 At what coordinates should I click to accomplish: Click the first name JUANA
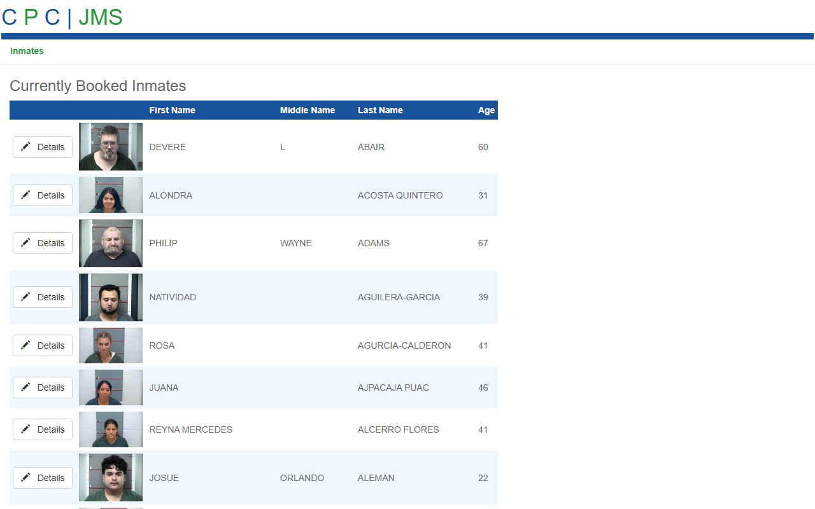(164, 387)
